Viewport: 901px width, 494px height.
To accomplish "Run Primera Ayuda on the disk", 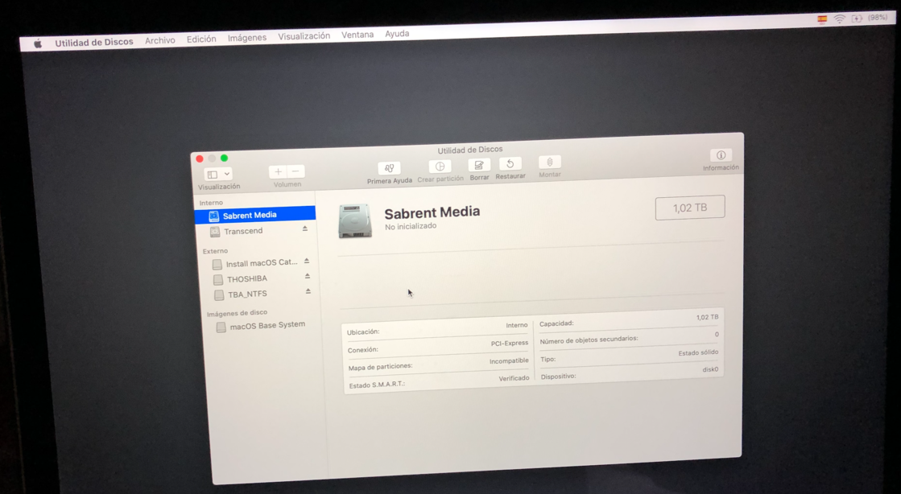I will (389, 168).
